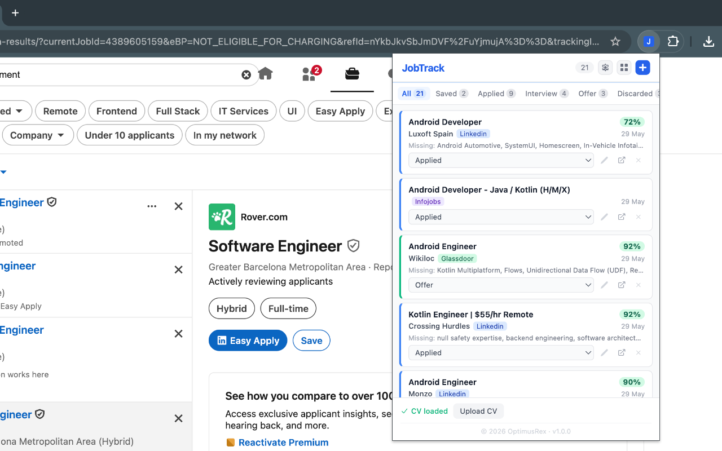Open new browser tab with plus
Viewport: 722px width, 451px height.
[15, 13]
